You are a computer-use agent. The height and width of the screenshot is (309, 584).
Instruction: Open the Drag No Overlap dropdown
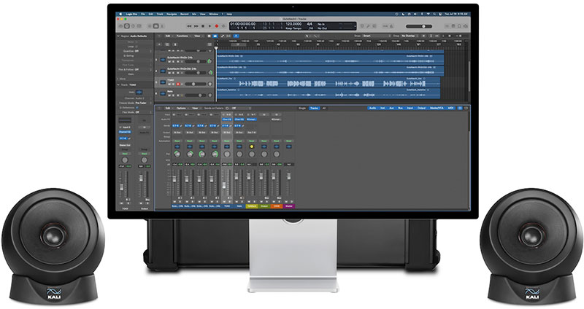point(410,36)
